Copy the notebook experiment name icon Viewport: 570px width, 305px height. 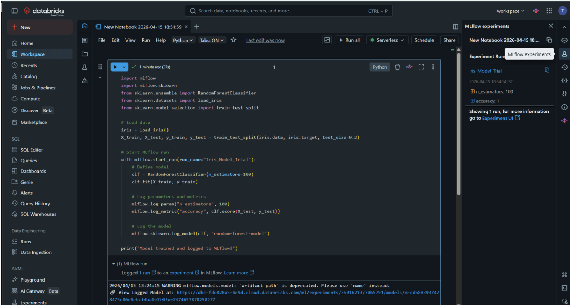click(549, 40)
